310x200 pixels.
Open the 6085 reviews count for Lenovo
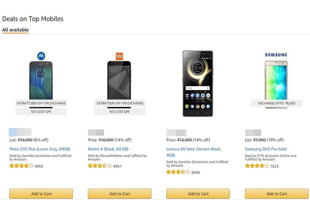pos(196,172)
